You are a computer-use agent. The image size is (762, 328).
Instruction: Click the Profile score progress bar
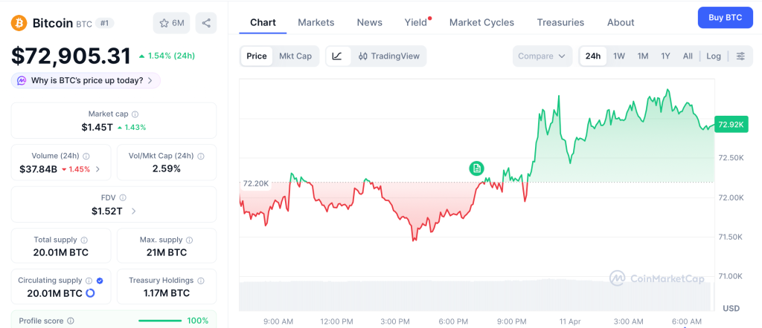(x=160, y=321)
